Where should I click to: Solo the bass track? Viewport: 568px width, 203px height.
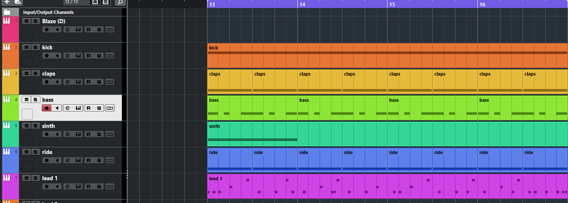click(35, 100)
